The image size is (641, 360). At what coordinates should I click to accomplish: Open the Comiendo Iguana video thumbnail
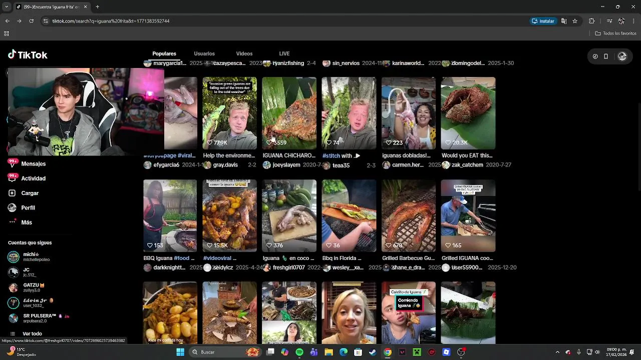click(x=408, y=312)
